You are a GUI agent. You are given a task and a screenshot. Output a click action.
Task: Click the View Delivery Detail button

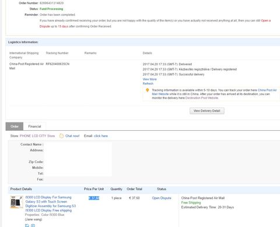click(207, 111)
